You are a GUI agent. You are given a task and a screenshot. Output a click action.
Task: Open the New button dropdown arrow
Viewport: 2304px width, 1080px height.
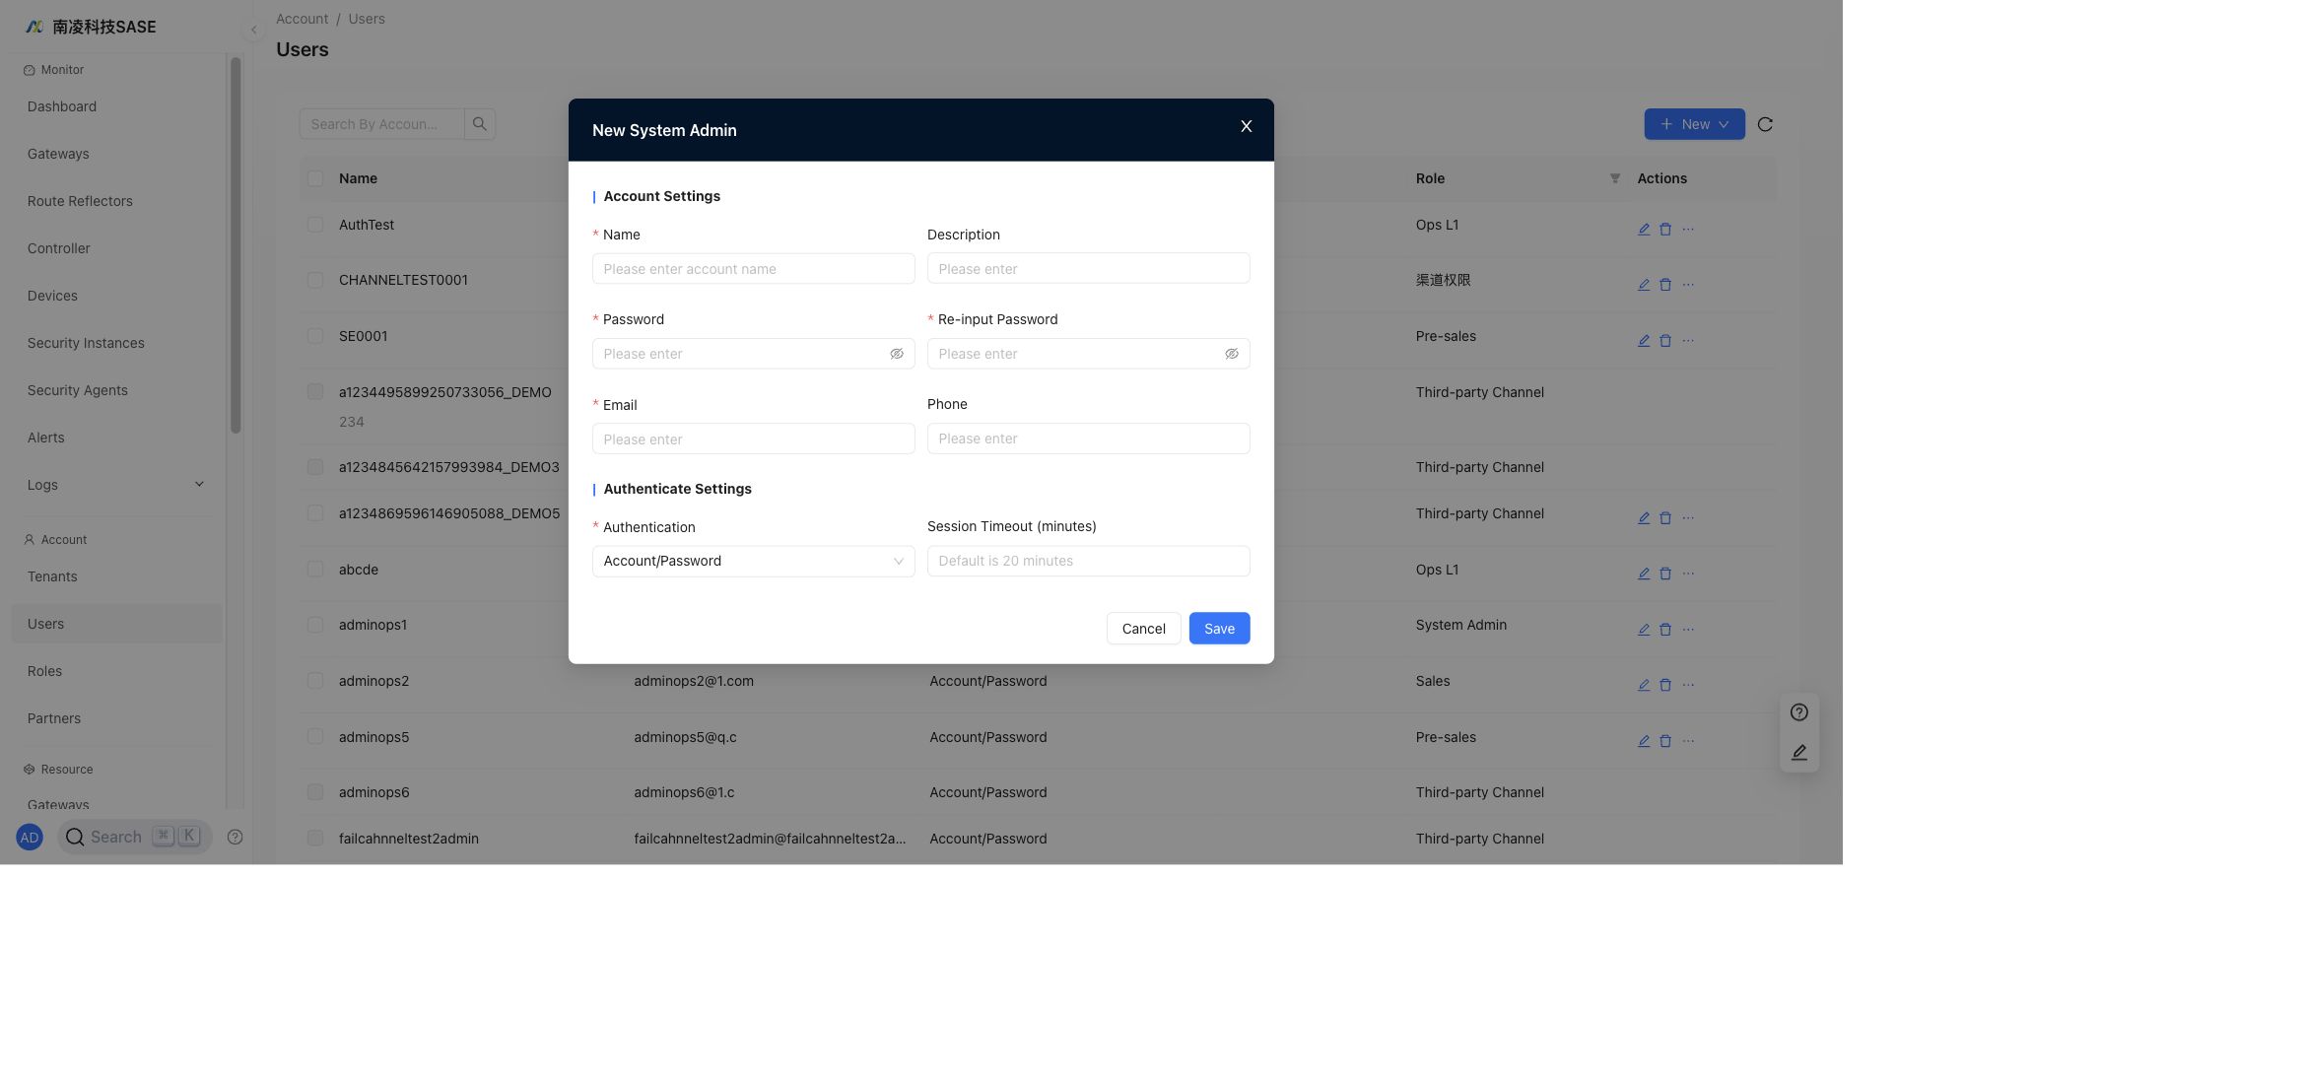[1724, 124]
